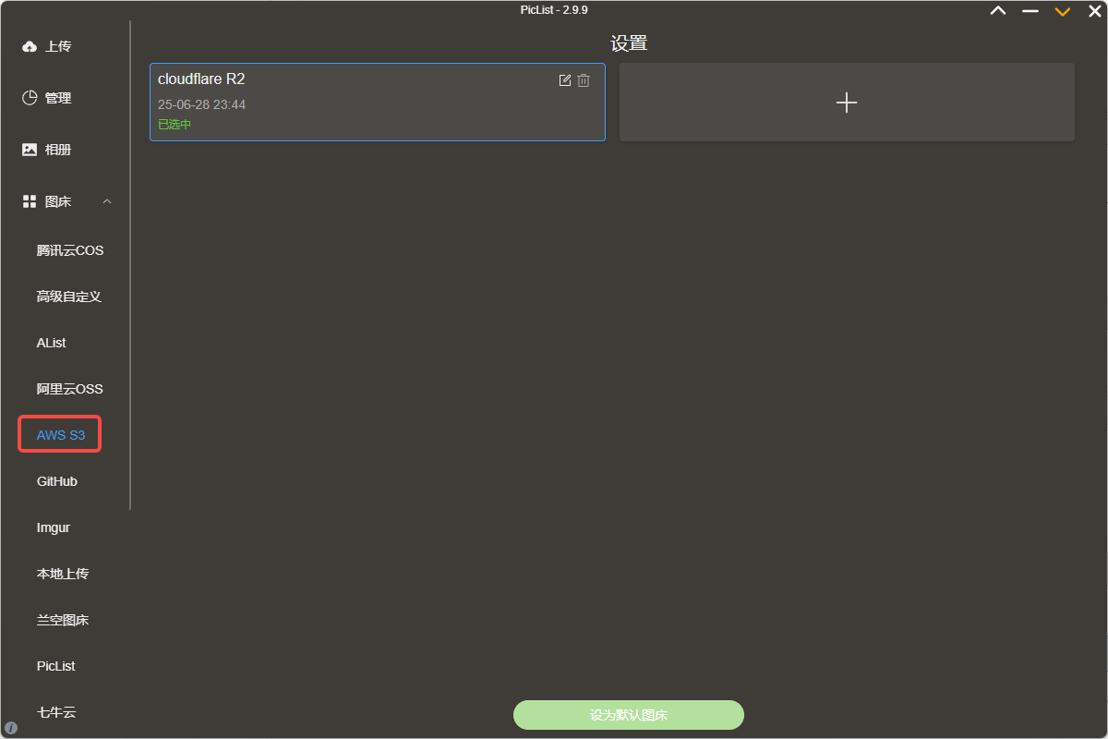The height and width of the screenshot is (739, 1108).
Task: Select 阿里云OSS picbed
Action: click(x=70, y=389)
